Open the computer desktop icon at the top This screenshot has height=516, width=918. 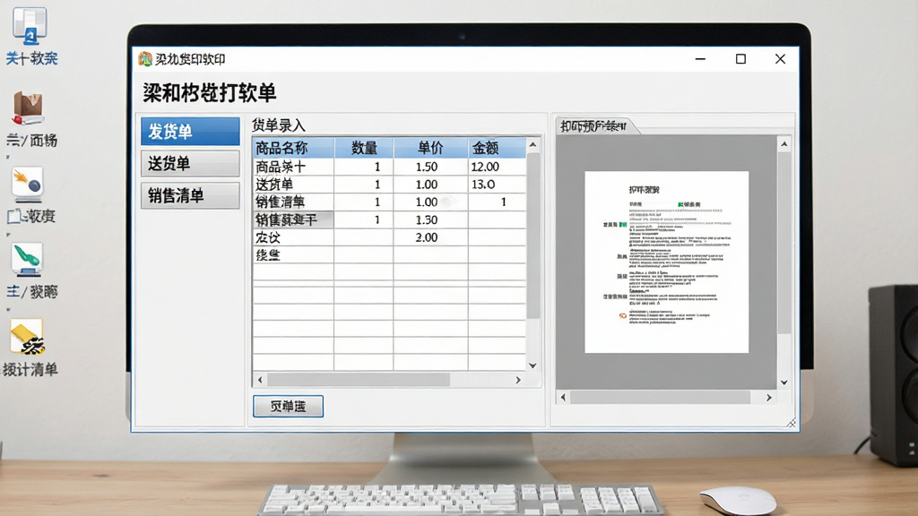[30, 26]
